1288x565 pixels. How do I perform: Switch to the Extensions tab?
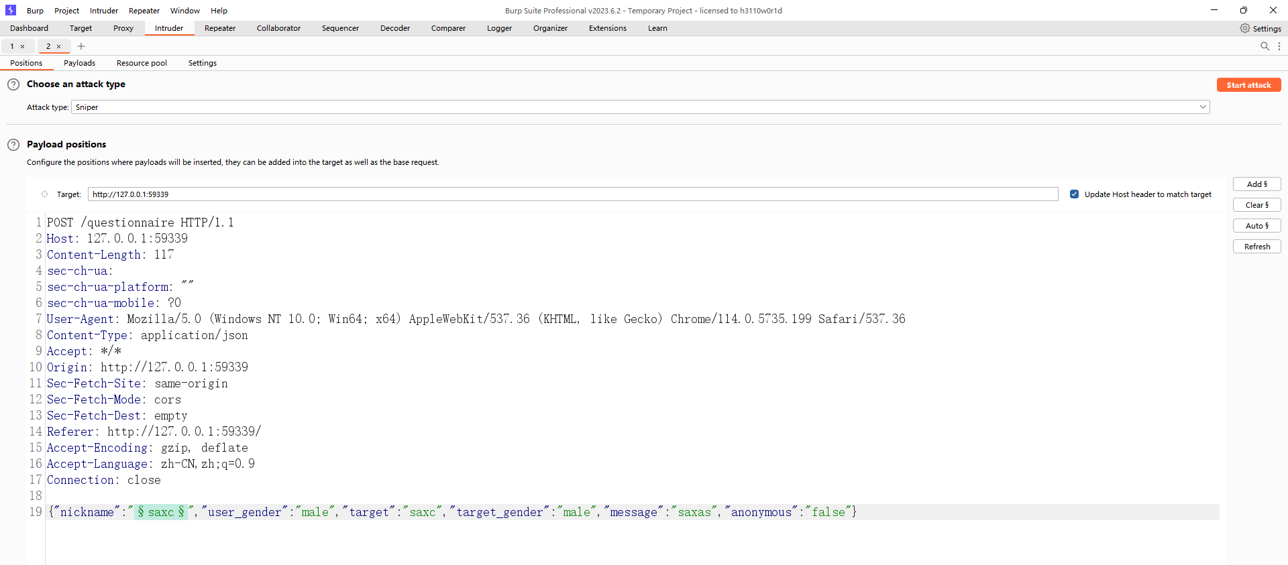(x=608, y=28)
